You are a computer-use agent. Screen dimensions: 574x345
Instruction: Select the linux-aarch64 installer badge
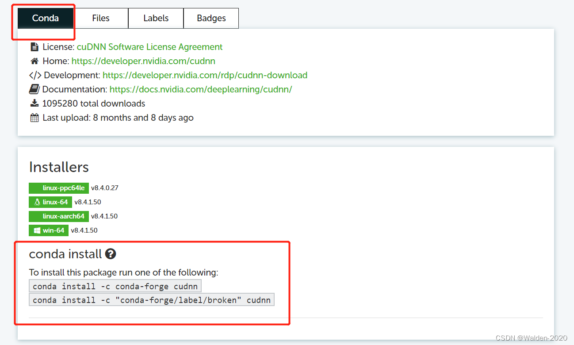59,216
